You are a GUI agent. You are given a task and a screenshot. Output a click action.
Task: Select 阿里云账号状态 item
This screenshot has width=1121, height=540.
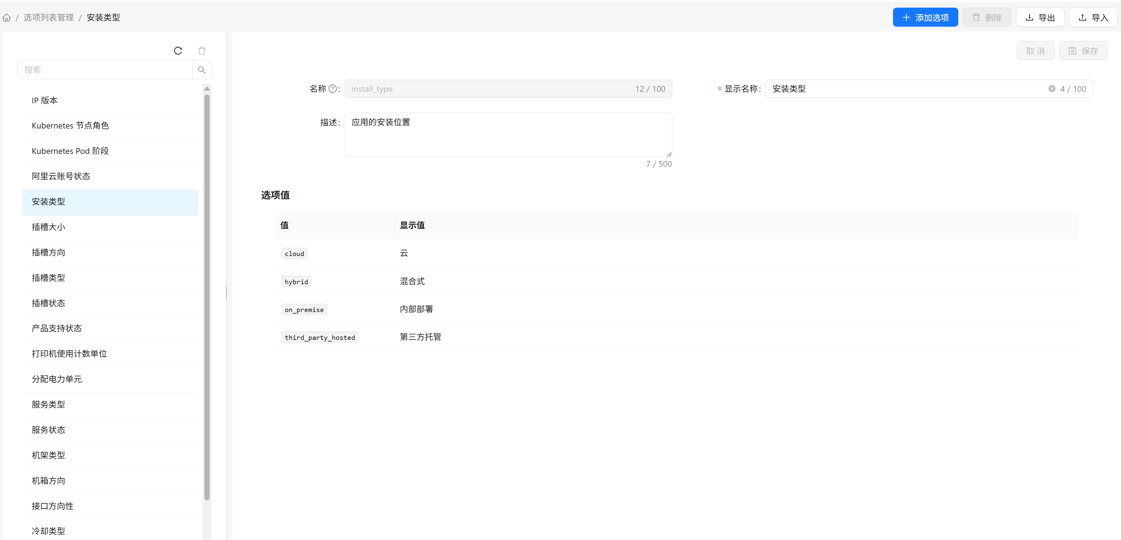click(x=110, y=177)
